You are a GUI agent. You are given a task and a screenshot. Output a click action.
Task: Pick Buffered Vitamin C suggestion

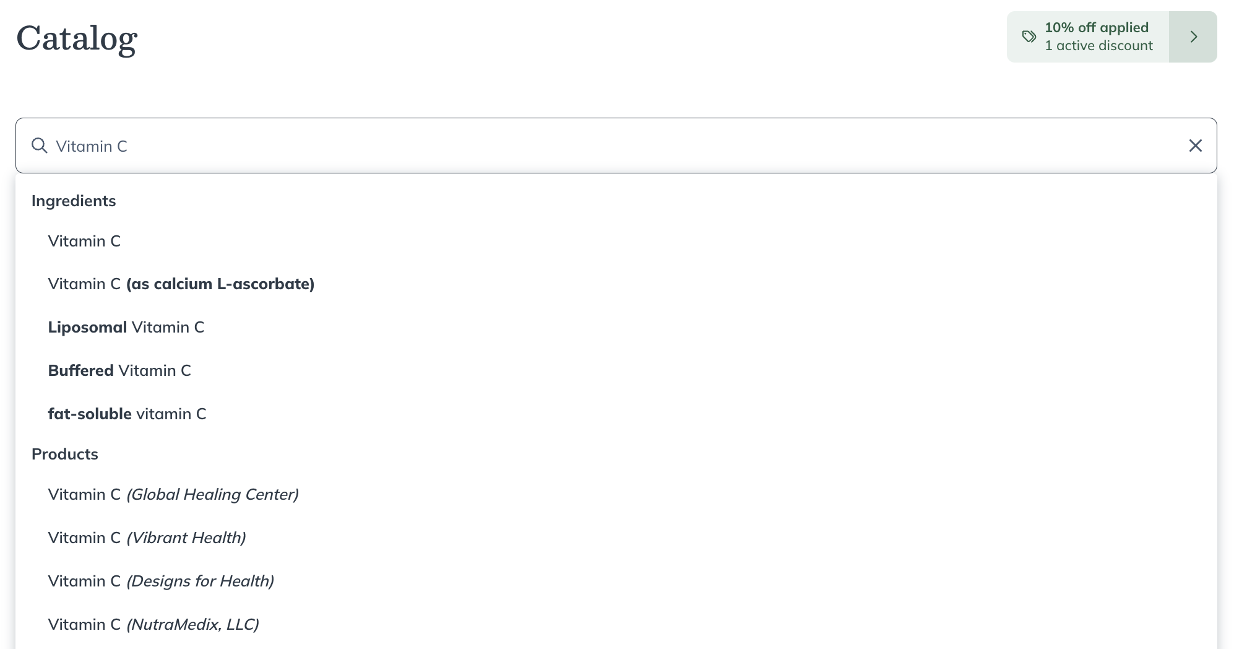[x=119, y=370]
